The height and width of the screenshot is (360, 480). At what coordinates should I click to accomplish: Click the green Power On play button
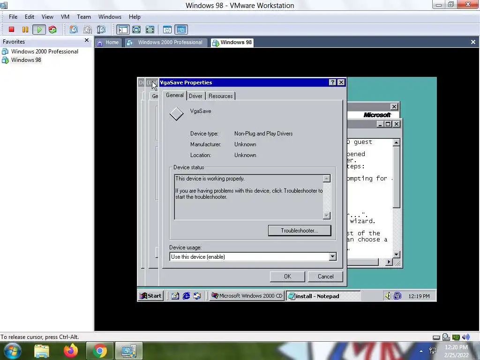tap(39, 30)
